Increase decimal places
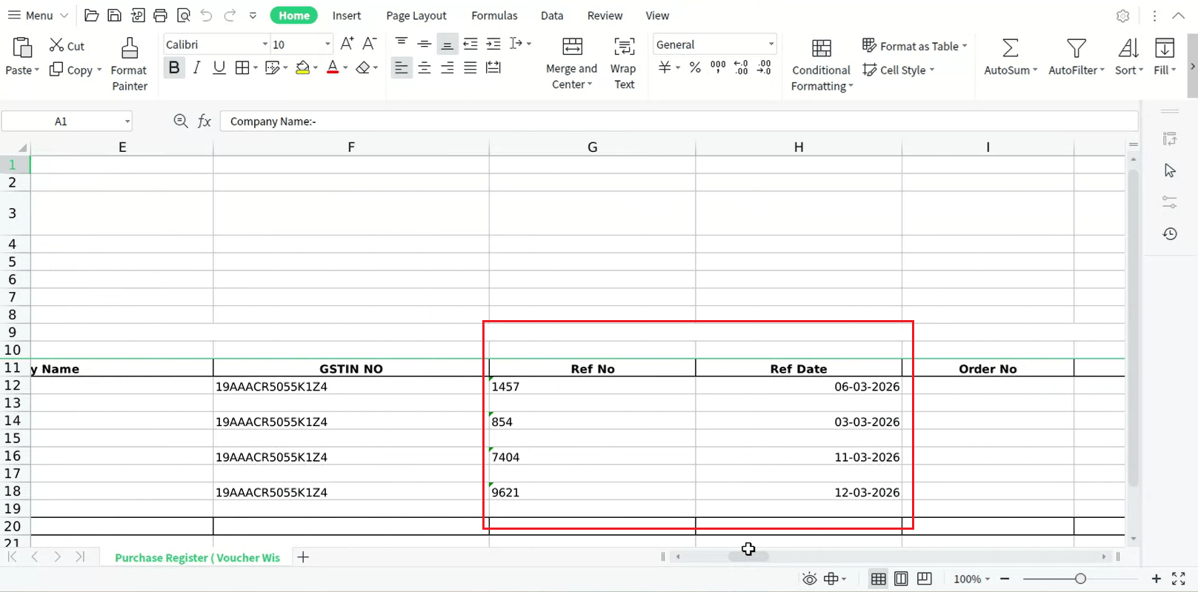The image size is (1198, 592). pyautogui.click(x=741, y=67)
